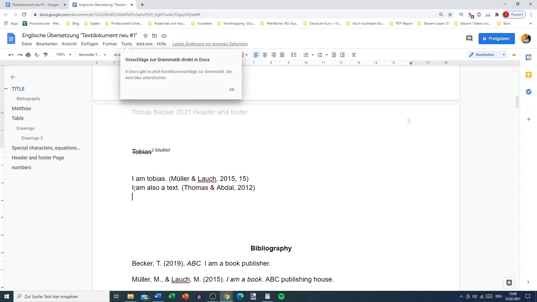
Task: Click the Undo icon in toolbar
Action: (11, 55)
